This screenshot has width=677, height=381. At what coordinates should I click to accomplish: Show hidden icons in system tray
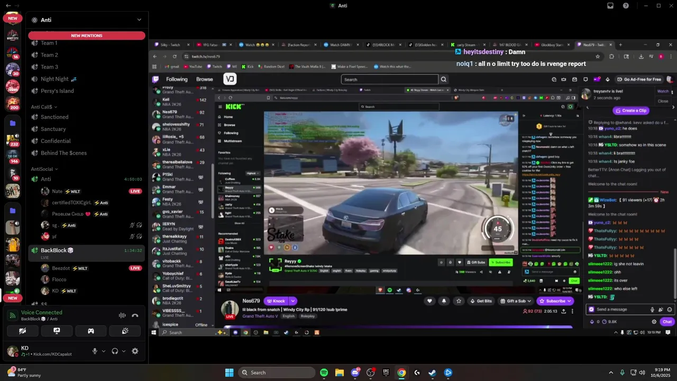(611, 373)
